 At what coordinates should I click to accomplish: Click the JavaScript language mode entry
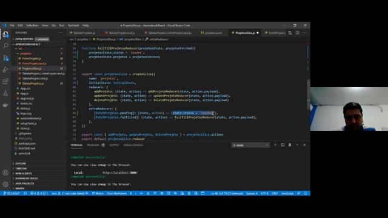coord(287,193)
